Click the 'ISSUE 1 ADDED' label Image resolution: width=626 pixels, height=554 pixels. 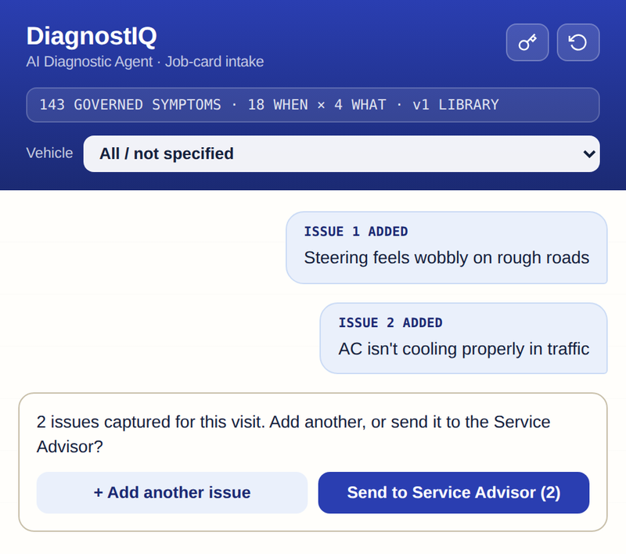coord(356,232)
